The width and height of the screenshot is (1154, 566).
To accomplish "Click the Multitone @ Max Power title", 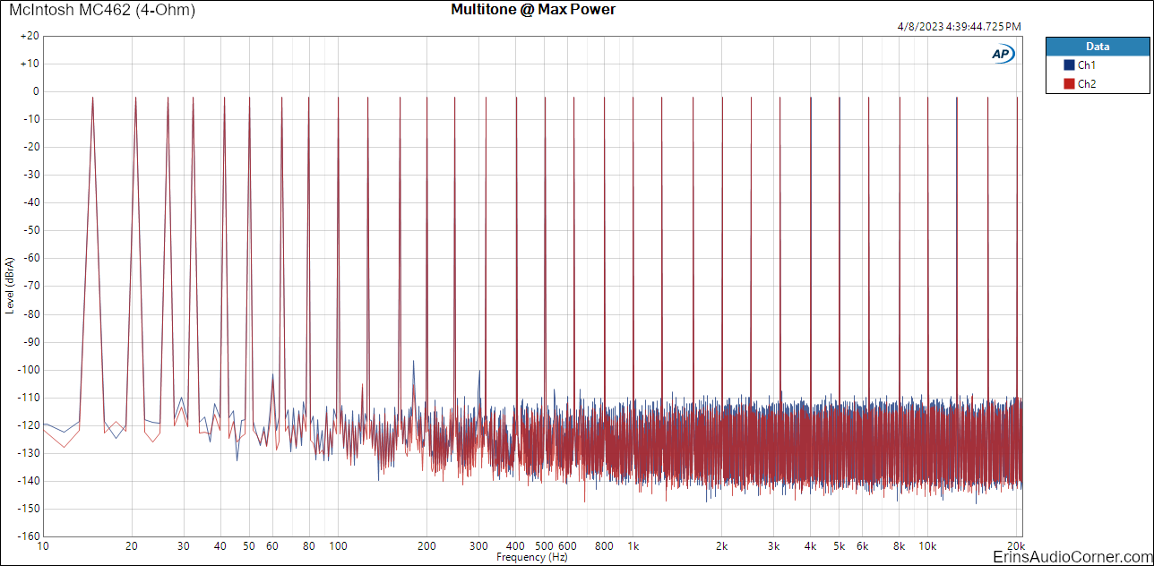I will 533,10.
